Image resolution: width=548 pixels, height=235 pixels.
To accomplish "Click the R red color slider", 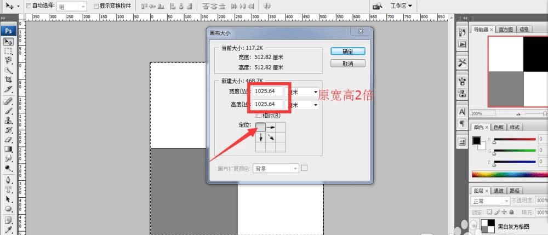I will coord(515,139).
